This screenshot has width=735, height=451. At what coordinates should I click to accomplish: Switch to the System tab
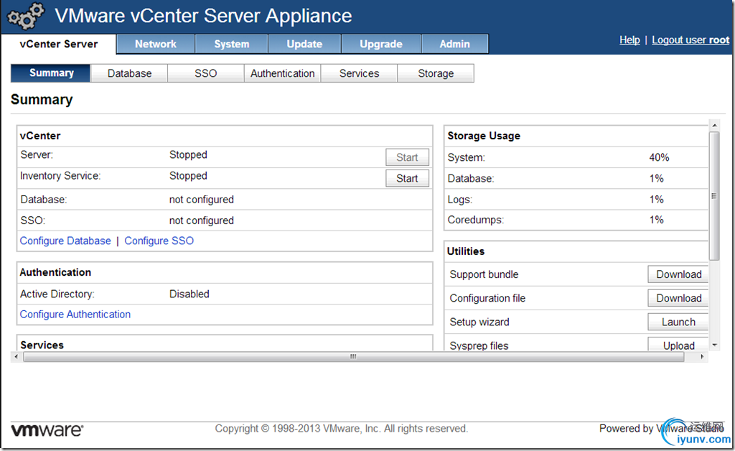click(232, 44)
